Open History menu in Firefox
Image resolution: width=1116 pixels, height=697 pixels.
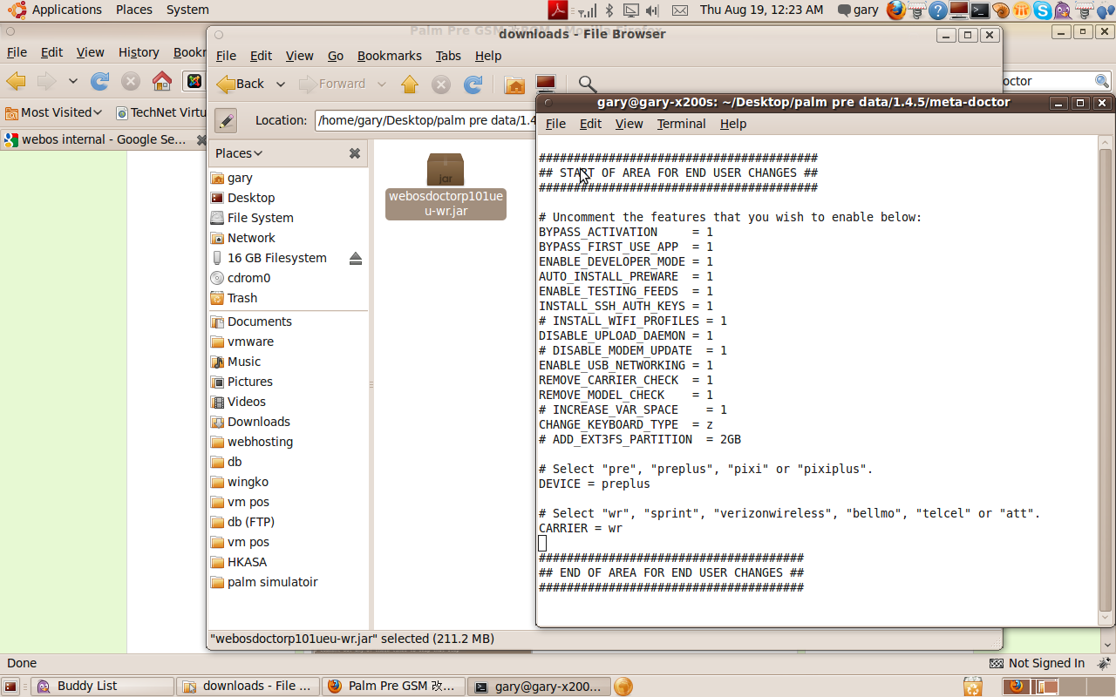(x=139, y=52)
